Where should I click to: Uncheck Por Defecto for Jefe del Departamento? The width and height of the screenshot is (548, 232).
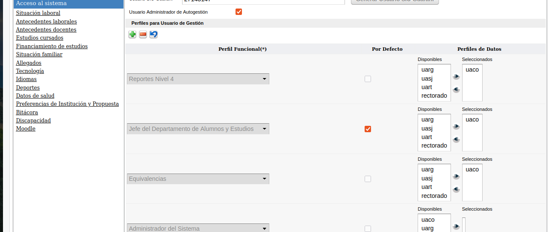(368, 129)
